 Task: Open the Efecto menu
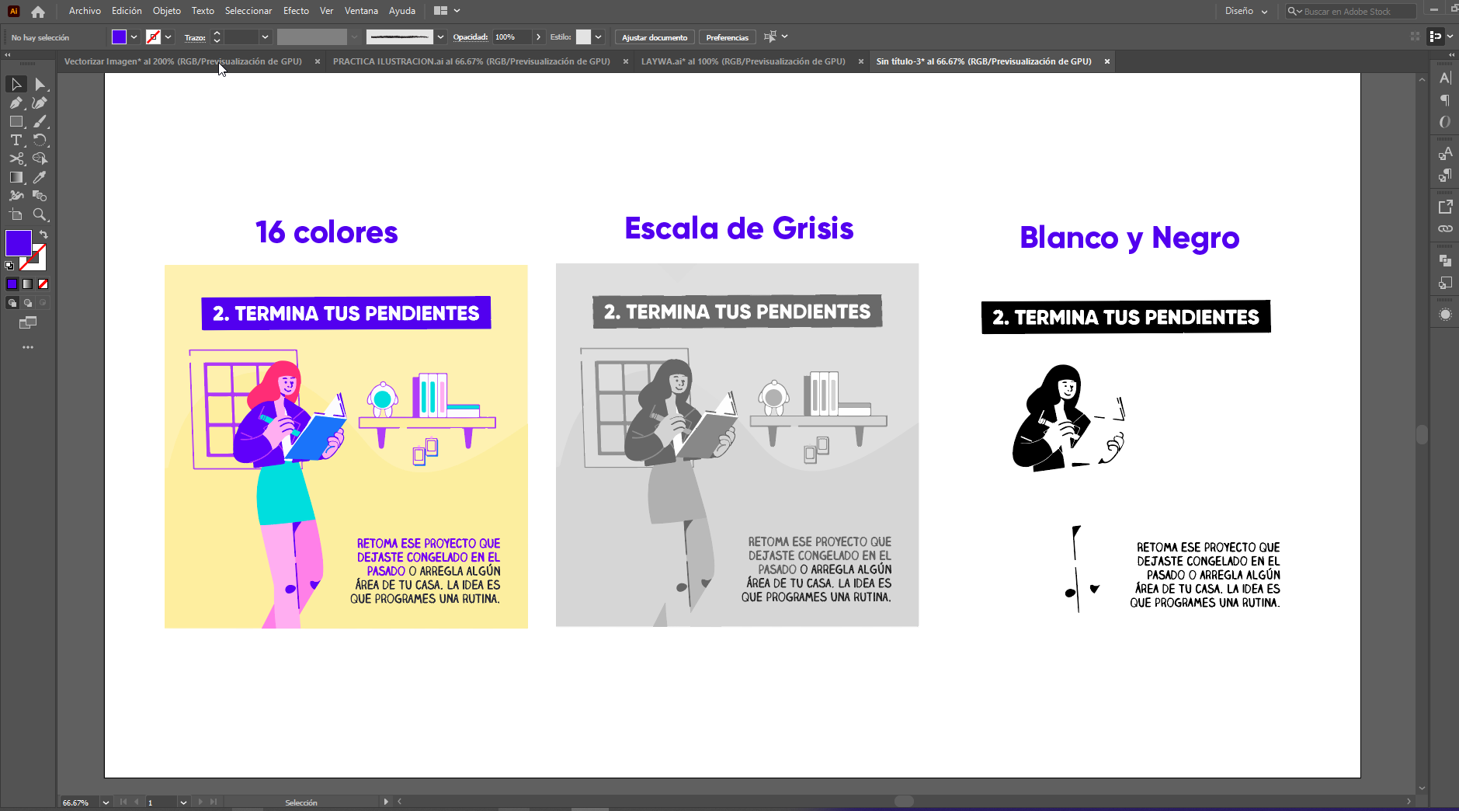296,11
